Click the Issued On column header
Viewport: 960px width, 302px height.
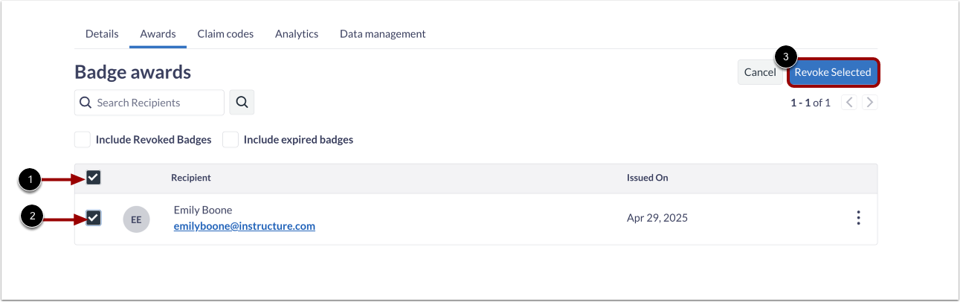coord(647,179)
